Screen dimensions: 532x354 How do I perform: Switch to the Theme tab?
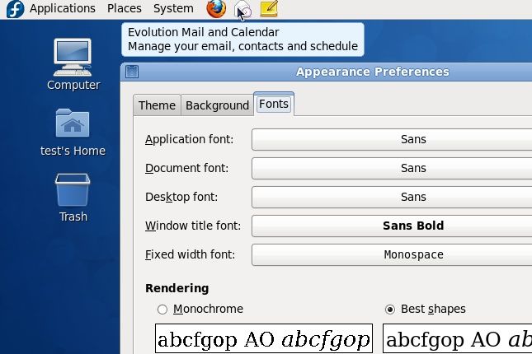point(157,105)
